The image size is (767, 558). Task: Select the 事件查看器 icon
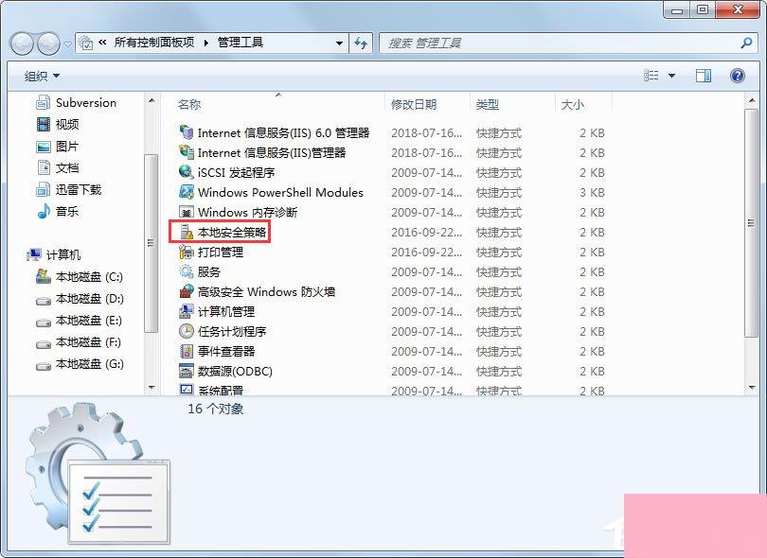[x=186, y=351]
